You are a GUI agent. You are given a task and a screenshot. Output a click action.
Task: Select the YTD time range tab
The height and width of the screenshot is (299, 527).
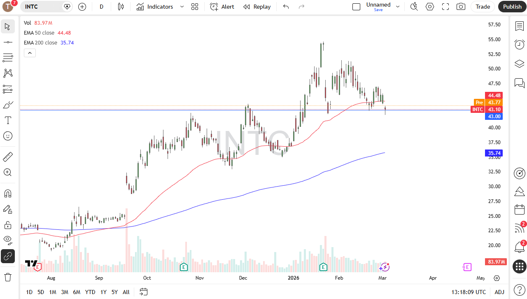pyautogui.click(x=90, y=292)
